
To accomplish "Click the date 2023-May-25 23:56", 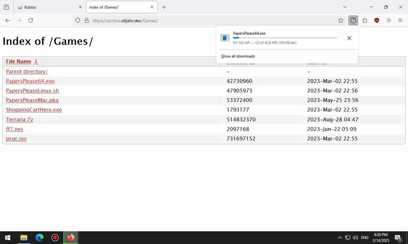I will (333, 100).
